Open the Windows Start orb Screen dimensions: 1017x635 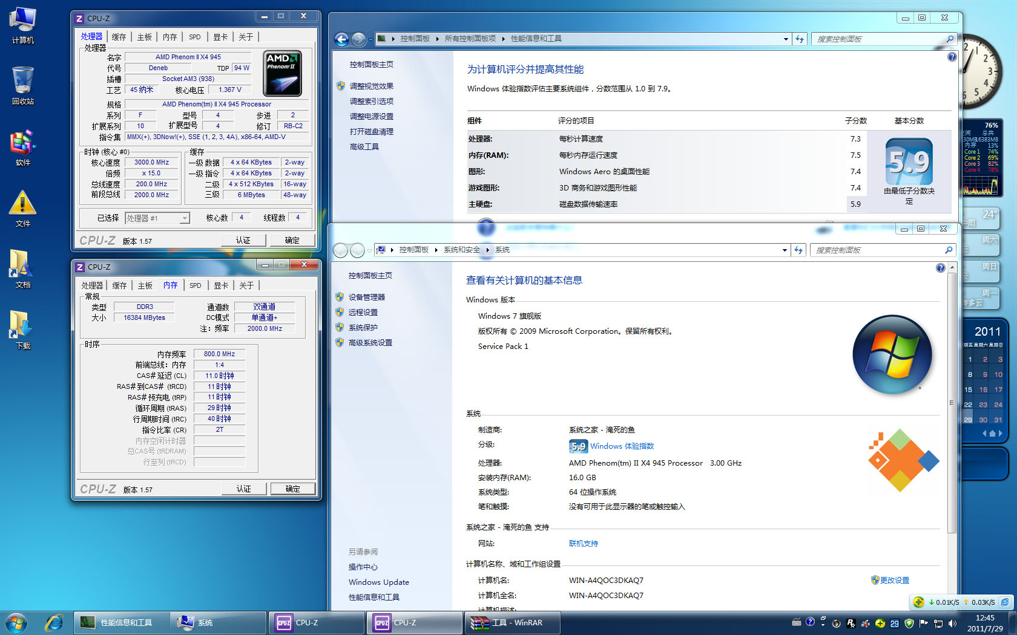(x=16, y=622)
